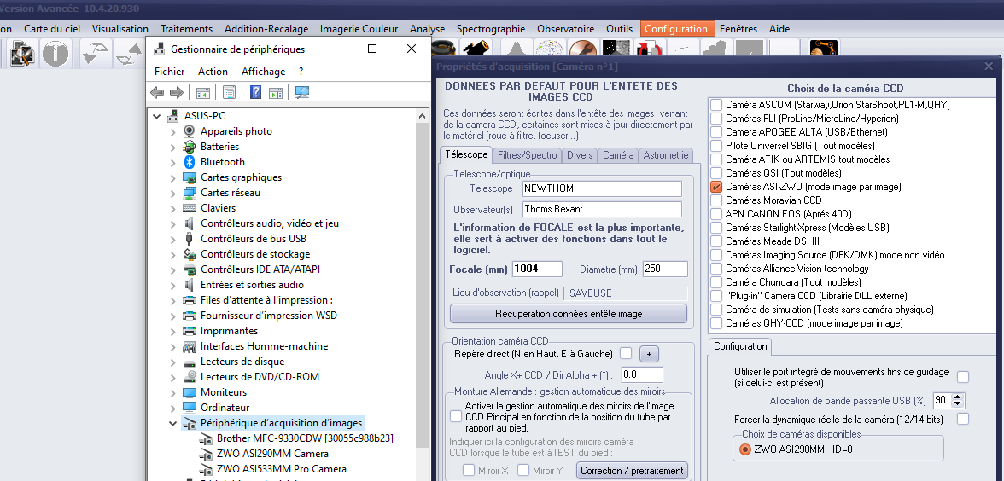Collapse Périphérique d'acquisition d'images node
1004x481 pixels.
tap(173, 423)
